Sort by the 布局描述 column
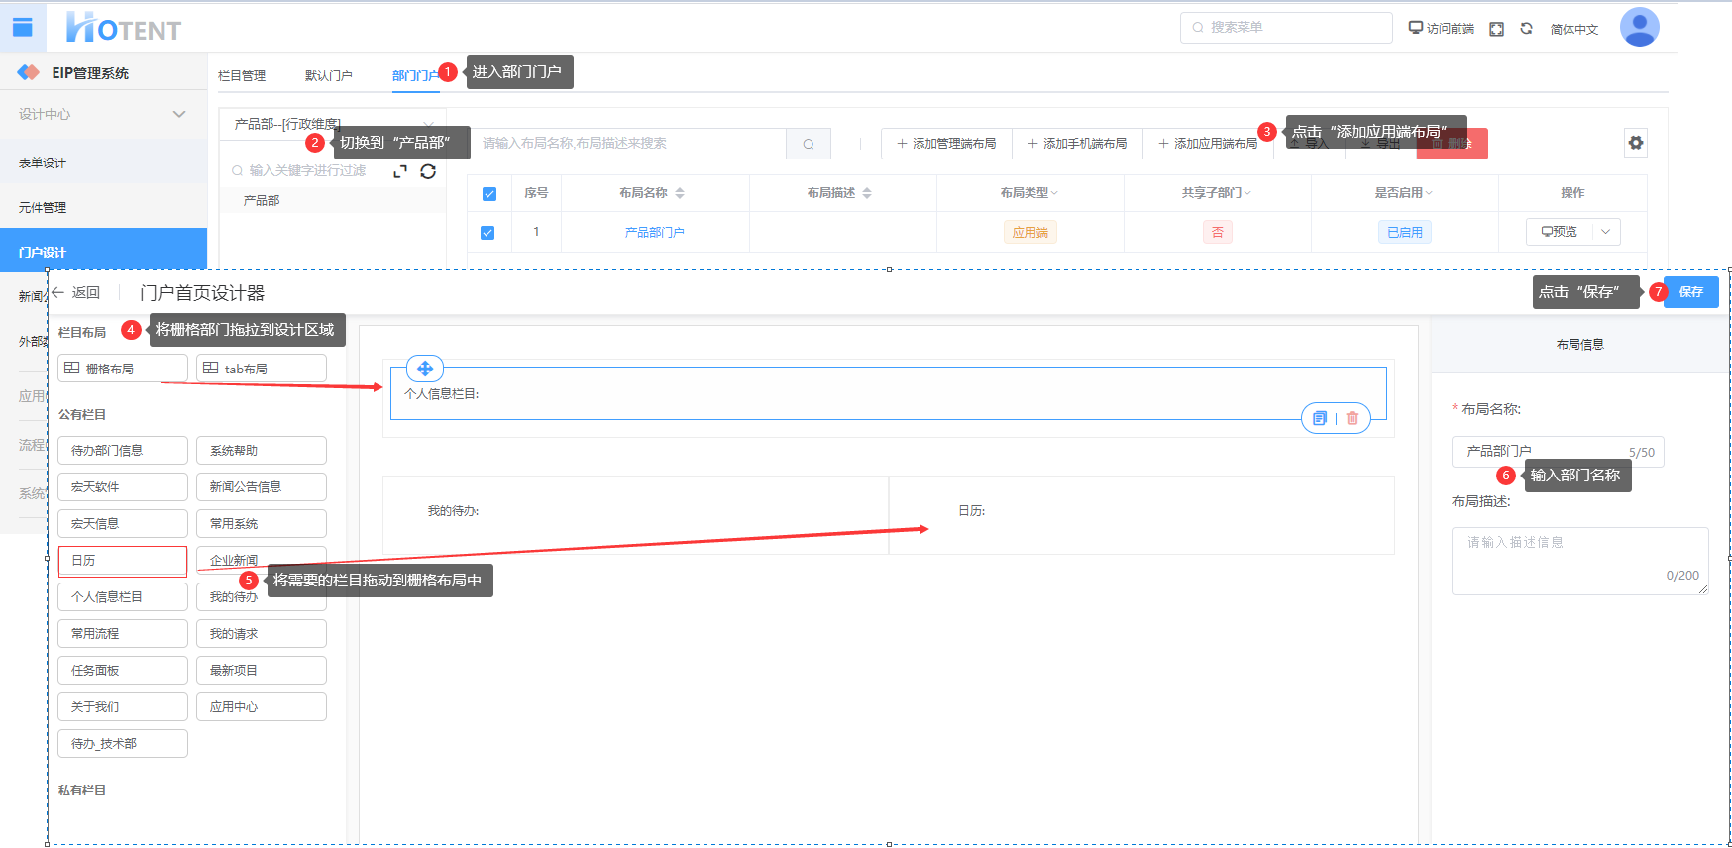 tap(867, 193)
